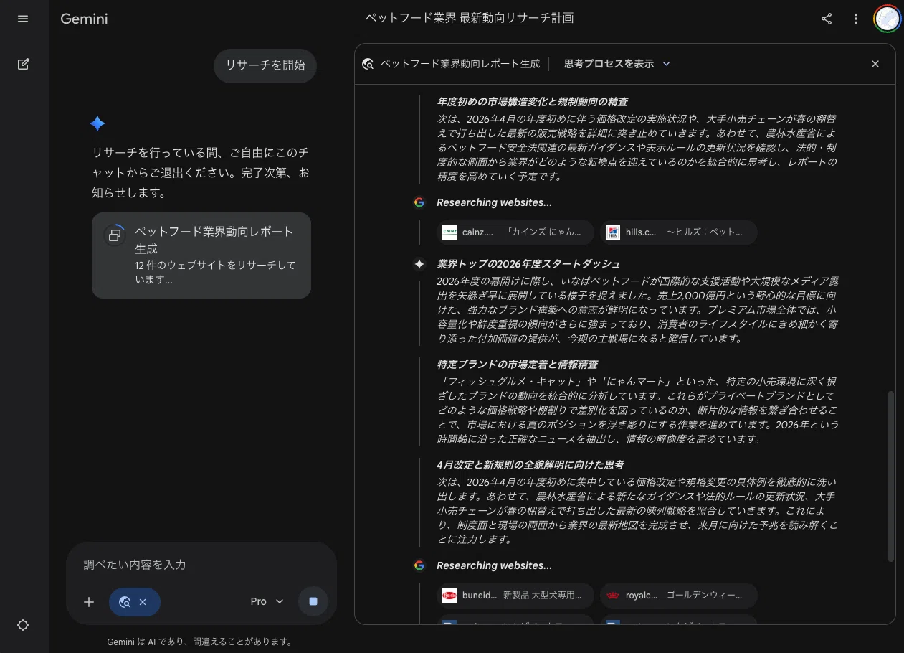Screen dimensions: 904x653
Task: Open the ペットフード業界動向レポート生成 card
Action: (201, 255)
